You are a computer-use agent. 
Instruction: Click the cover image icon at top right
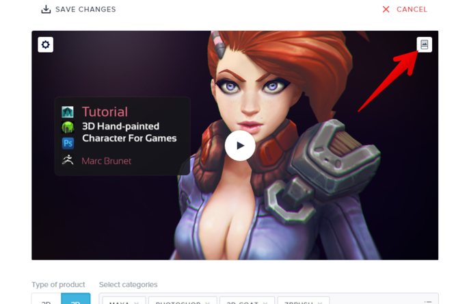click(424, 45)
